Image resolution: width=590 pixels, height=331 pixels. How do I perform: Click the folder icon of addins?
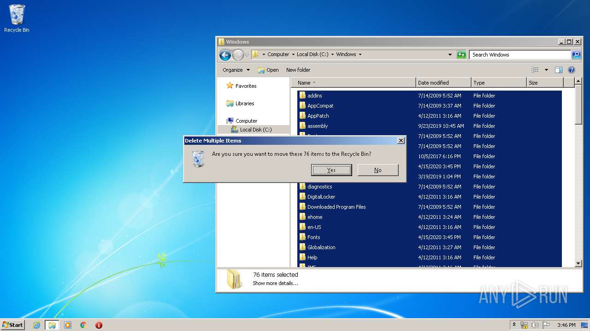[x=302, y=95]
